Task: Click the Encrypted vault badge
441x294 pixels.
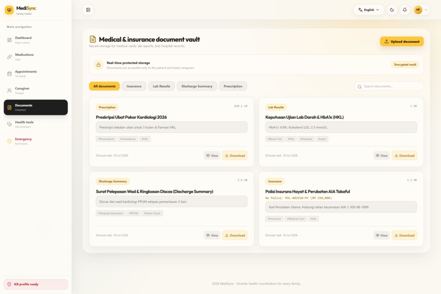Action: 405,65
